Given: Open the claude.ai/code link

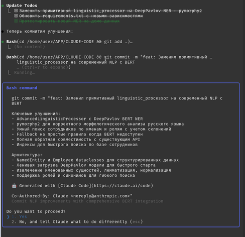Looking at the screenshot, I should pos(122,186).
